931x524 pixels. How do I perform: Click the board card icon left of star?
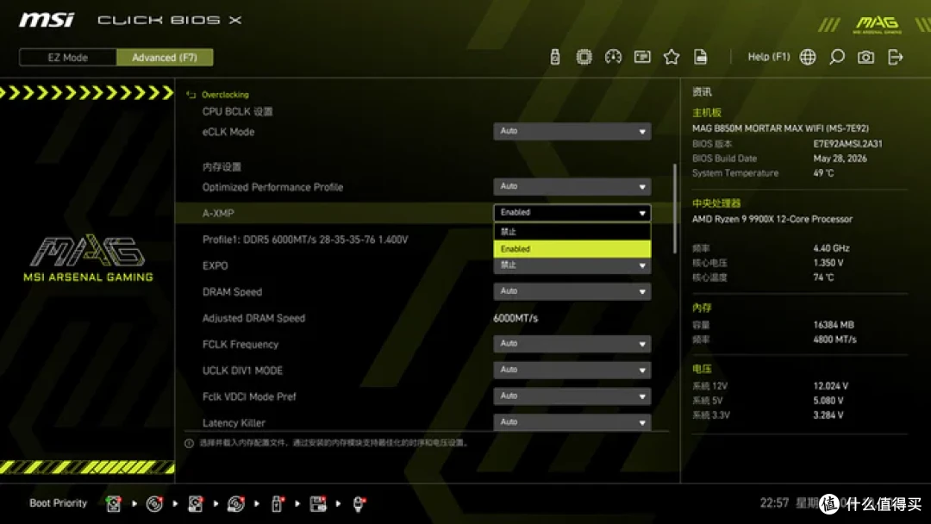pyautogui.click(x=642, y=57)
